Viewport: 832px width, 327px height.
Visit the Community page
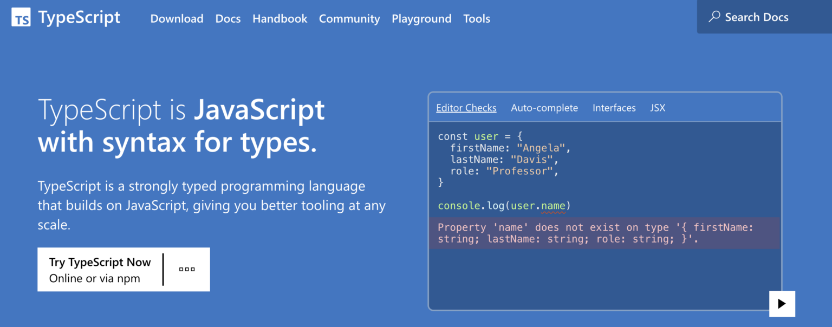click(349, 18)
